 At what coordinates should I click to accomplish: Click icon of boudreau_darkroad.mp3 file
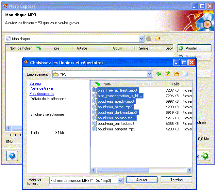pyautogui.click(x=94, y=112)
